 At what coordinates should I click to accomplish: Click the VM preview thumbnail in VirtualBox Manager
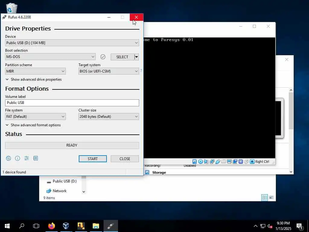pyautogui.click(x=279, y=118)
